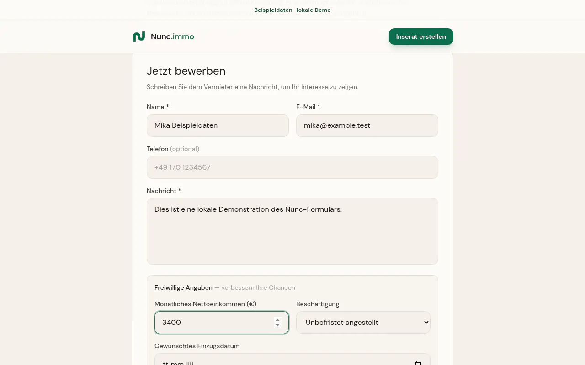Click into the Telefon field
This screenshot has height=365, width=585.
point(292,167)
